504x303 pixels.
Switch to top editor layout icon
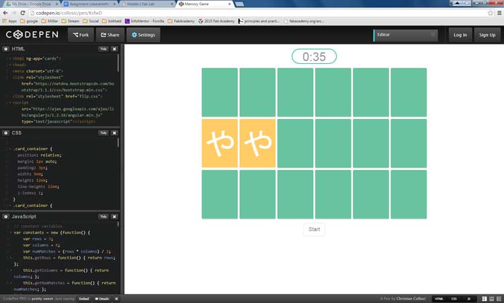(x=491, y=299)
